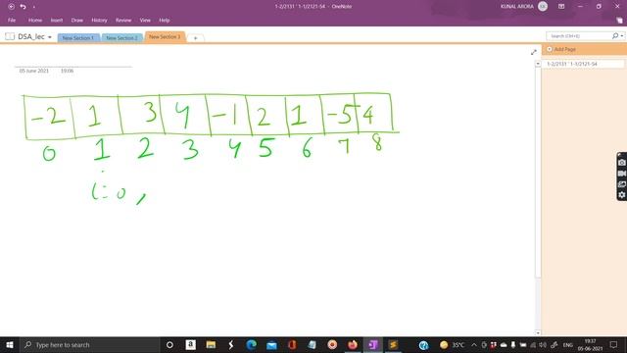Open the notification center icon
Screen dimensions: 627x353
point(614,344)
